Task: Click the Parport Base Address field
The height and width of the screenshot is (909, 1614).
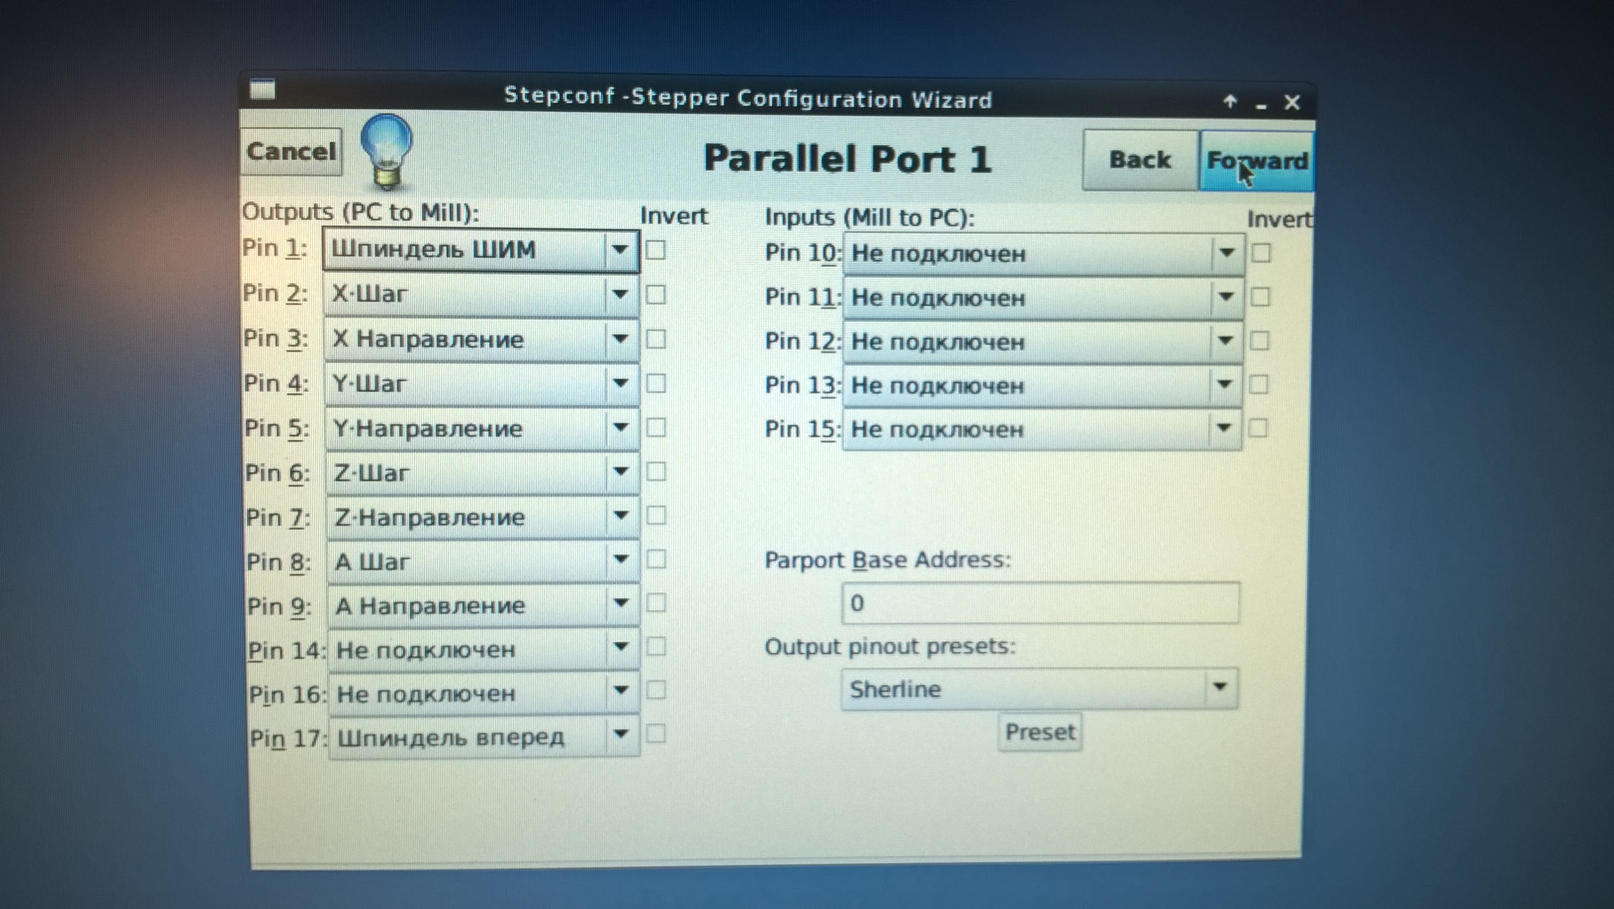Action: click(x=1039, y=603)
